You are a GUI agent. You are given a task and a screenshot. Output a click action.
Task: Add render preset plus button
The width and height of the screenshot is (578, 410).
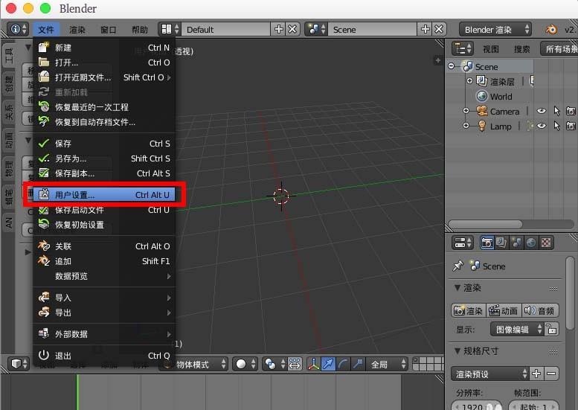click(x=536, y=374)
